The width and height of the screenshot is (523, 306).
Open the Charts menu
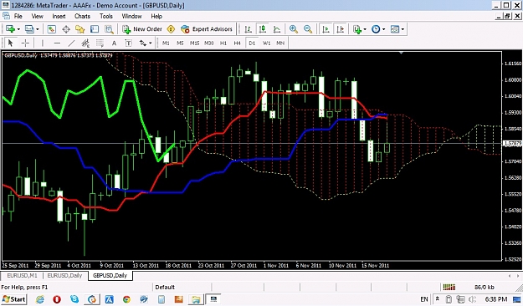click(x=82, y=16)
